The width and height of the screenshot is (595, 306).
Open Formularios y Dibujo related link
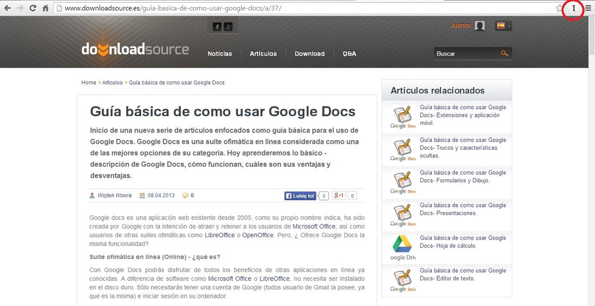463,176
